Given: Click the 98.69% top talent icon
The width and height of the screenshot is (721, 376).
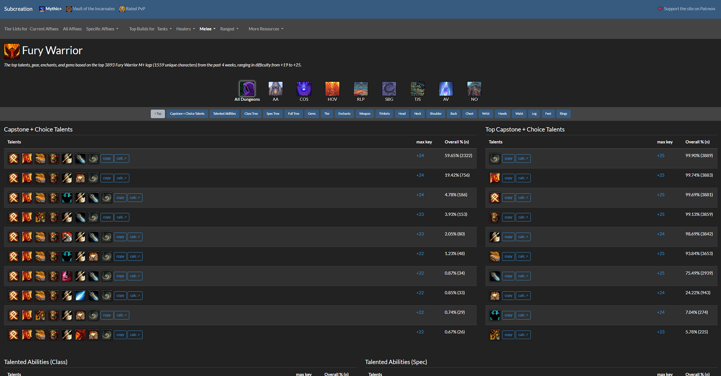Looking at the screenshot, I should coord(495,237).
